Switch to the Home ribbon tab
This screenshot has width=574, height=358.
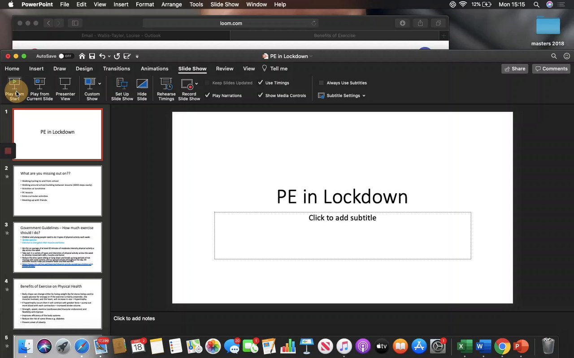coord(12,68)
